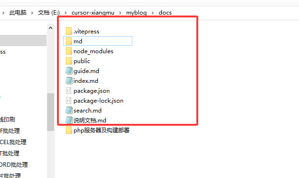Select index.md file name

coord(86,81)
